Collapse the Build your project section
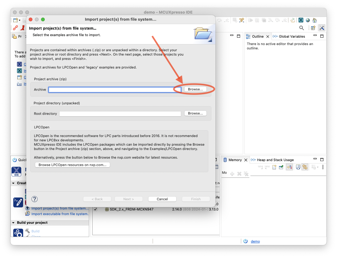 13,223
